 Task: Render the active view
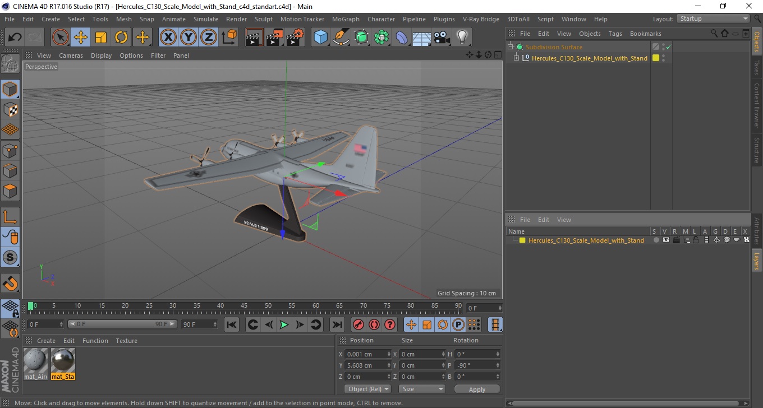[254, 38]
